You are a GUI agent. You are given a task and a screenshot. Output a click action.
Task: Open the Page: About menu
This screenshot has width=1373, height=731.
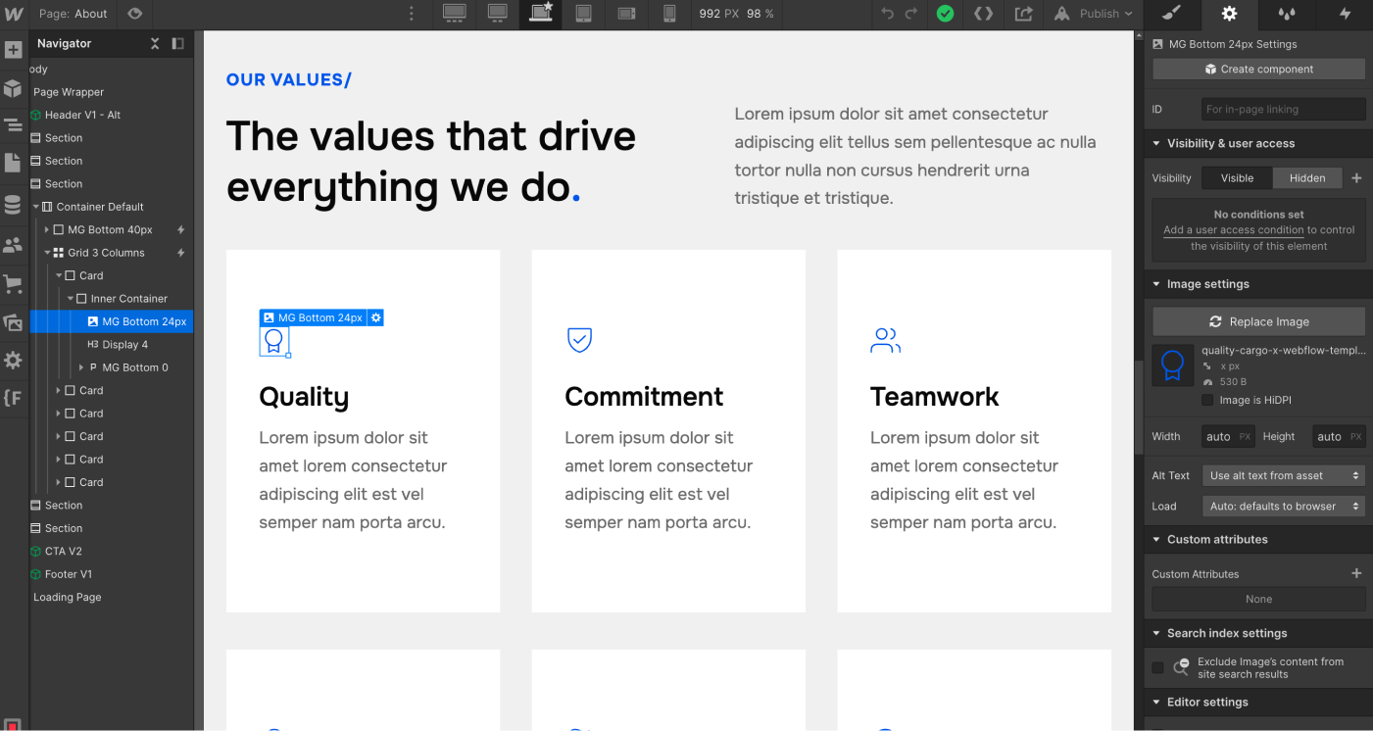tap(73, 14)
